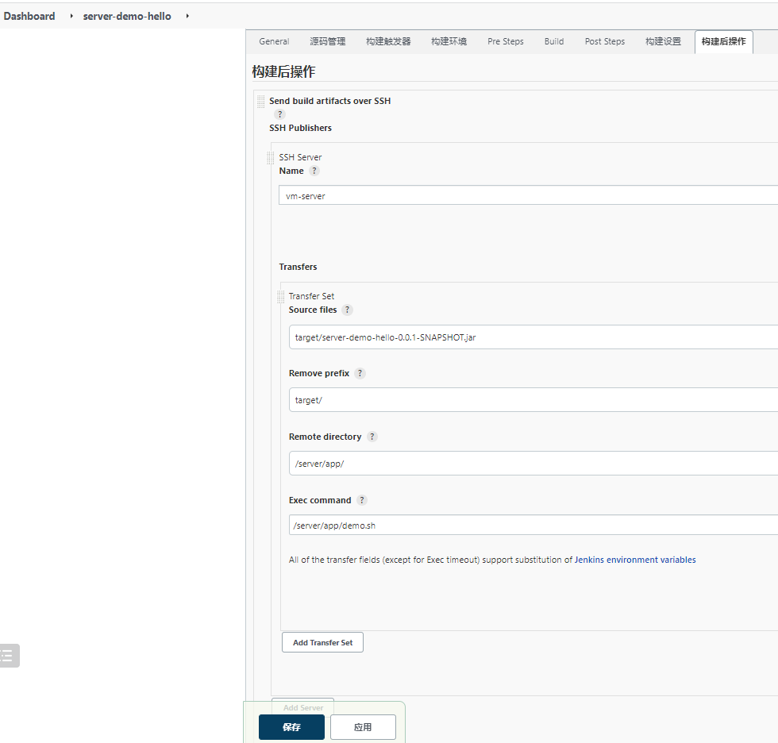This screenshot has height=743, width=778.
Task: Open server-demo-hello breadcrumb link
Action: pyautogui.click(x=127, y=16)
